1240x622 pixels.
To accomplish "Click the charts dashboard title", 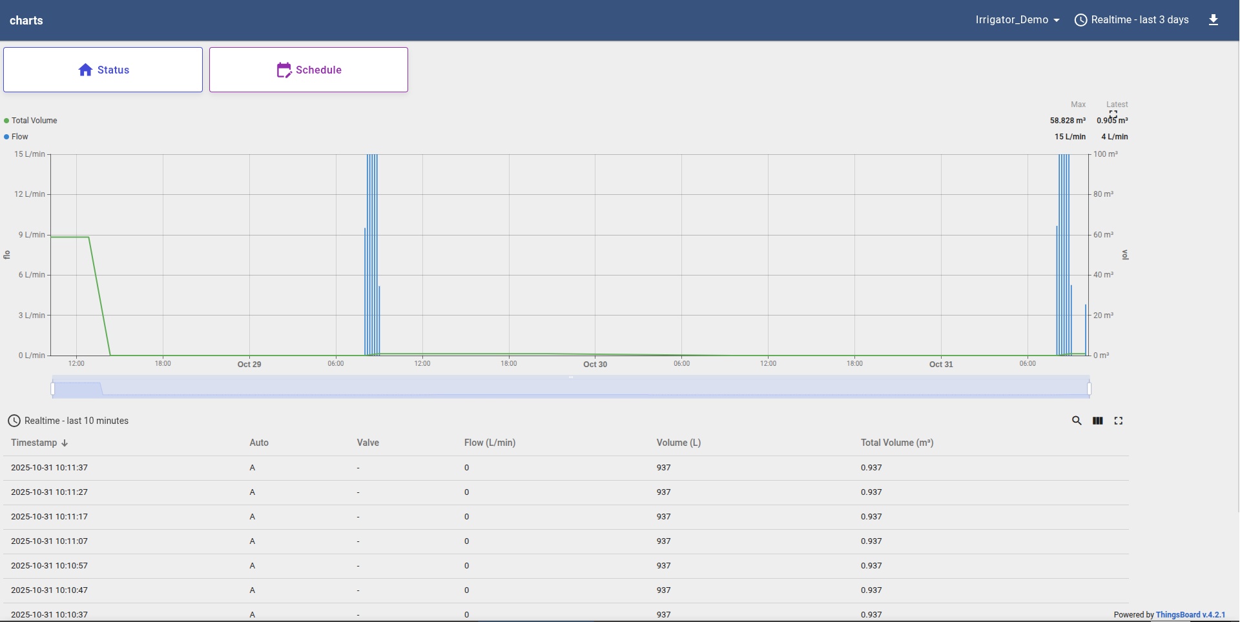I will [x=26, y=20].
